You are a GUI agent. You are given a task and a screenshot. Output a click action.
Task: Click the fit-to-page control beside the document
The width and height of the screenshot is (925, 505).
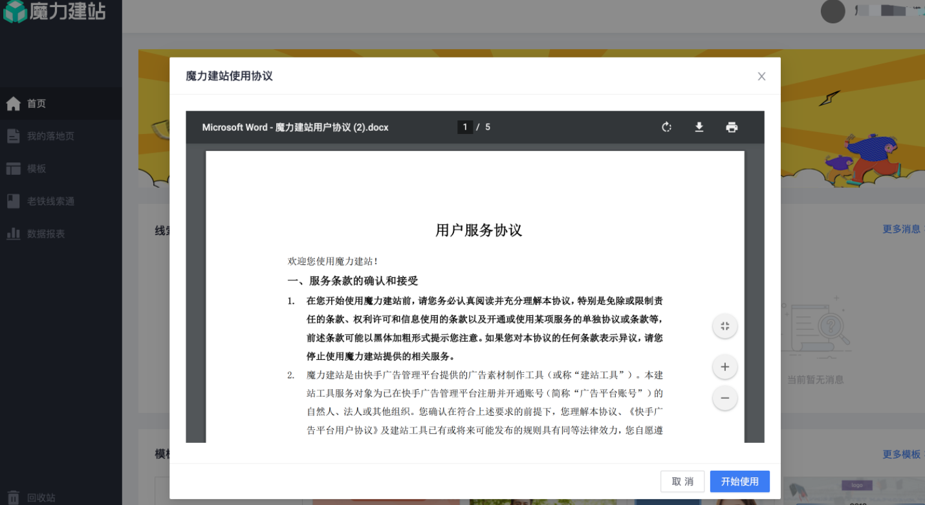(724, 326)
